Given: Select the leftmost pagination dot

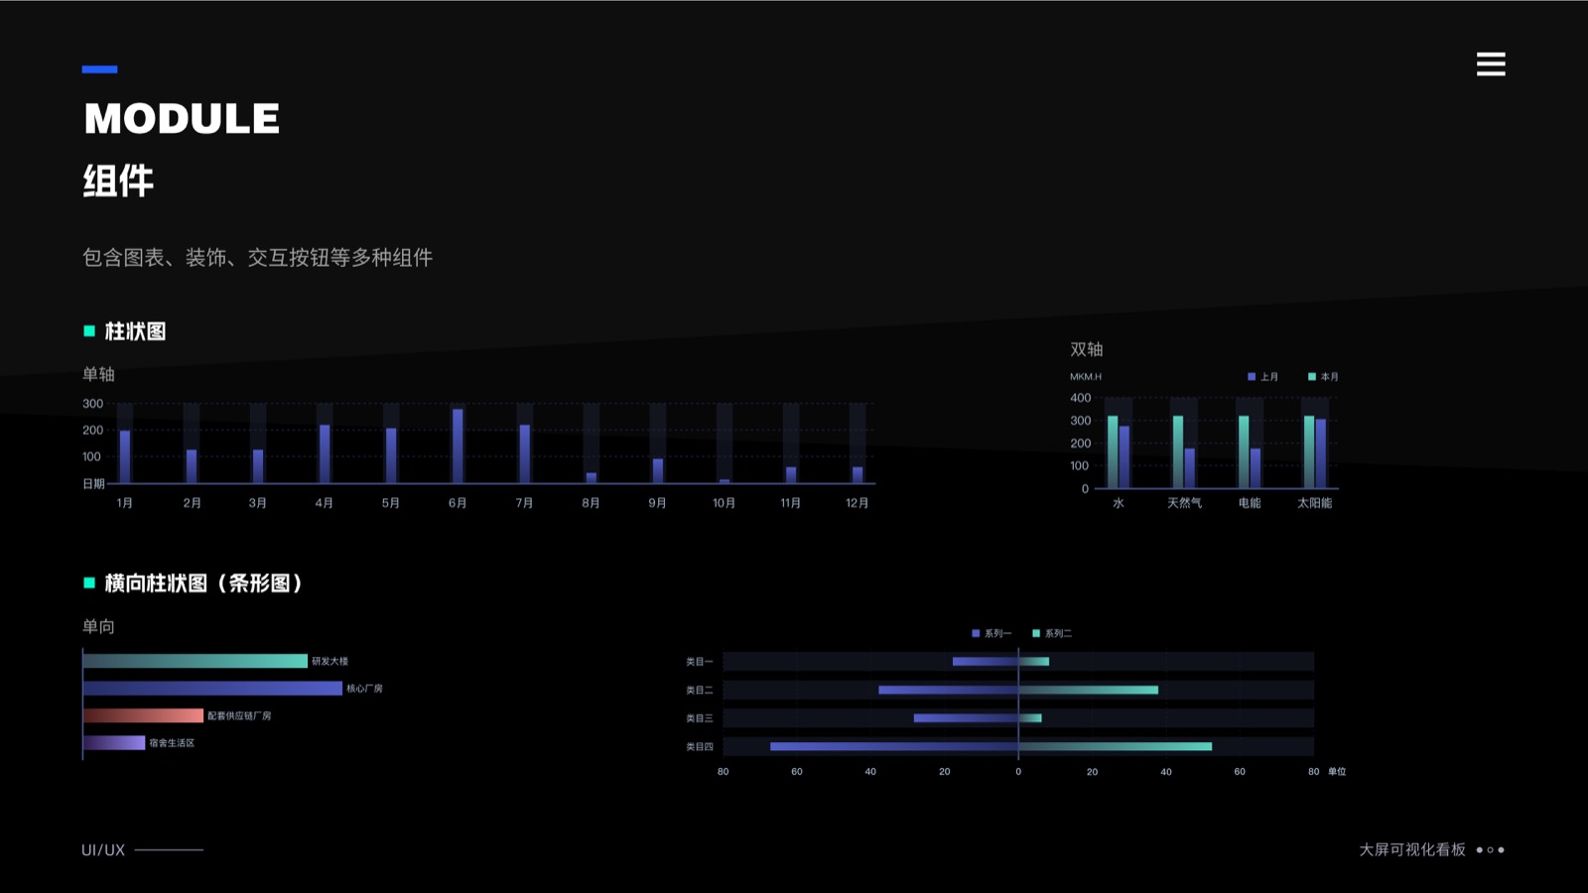Looking at the screenshot, I should point(1479,850).
